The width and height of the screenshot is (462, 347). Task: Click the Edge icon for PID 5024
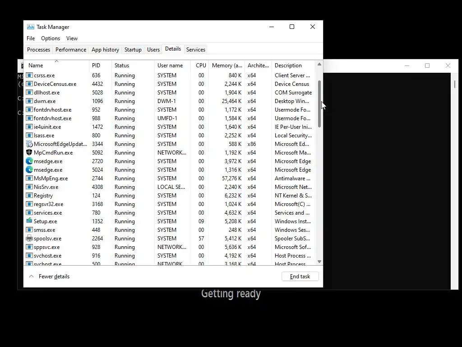(29, 169)
